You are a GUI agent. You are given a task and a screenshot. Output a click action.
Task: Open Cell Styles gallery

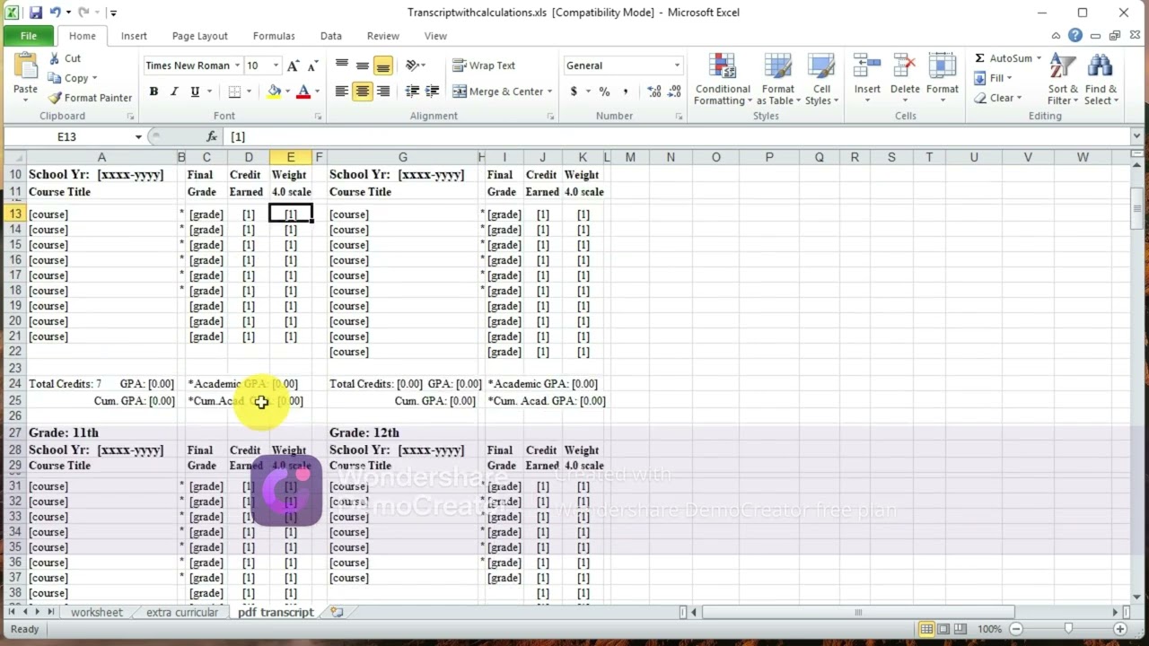click(x=821, y=79)
